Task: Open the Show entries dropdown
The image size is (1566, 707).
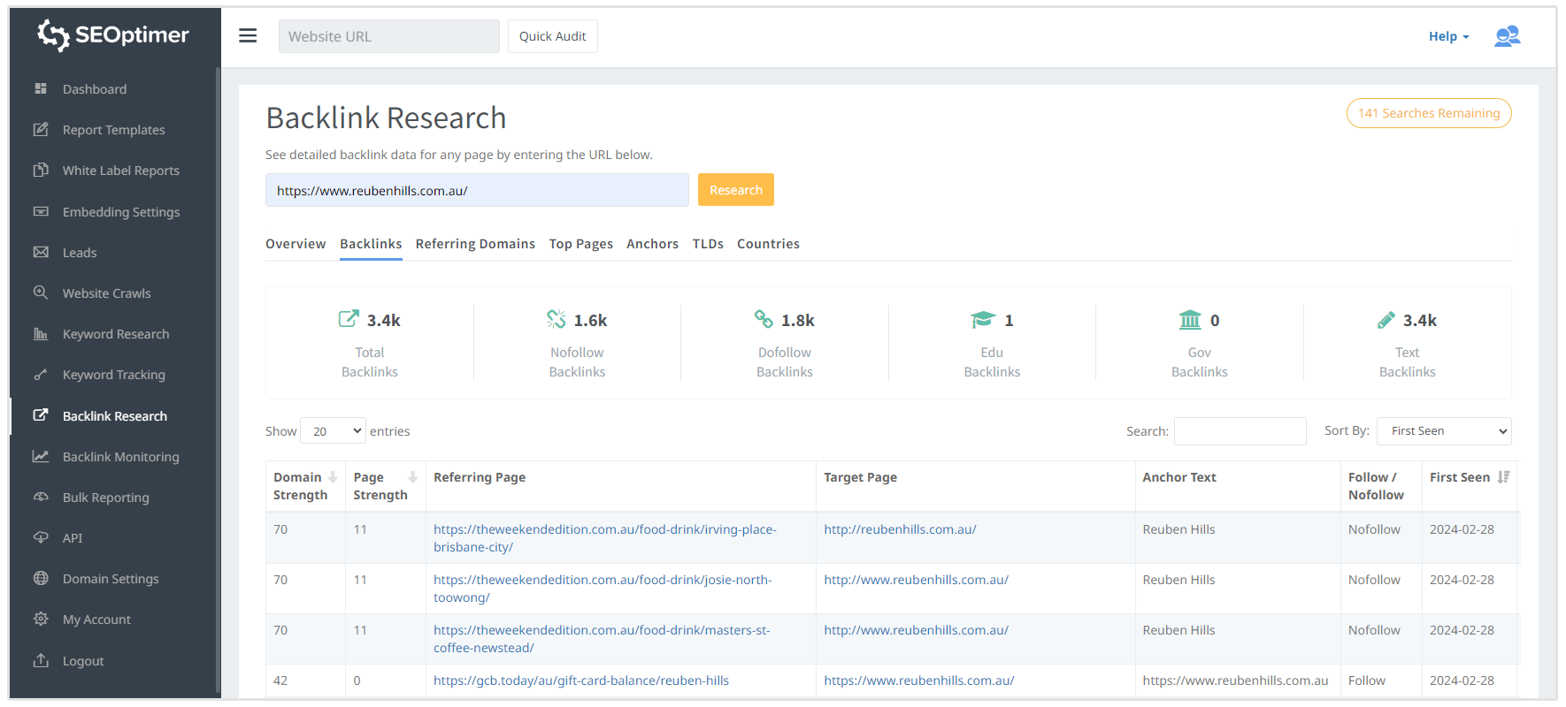Action: (333, 431)
